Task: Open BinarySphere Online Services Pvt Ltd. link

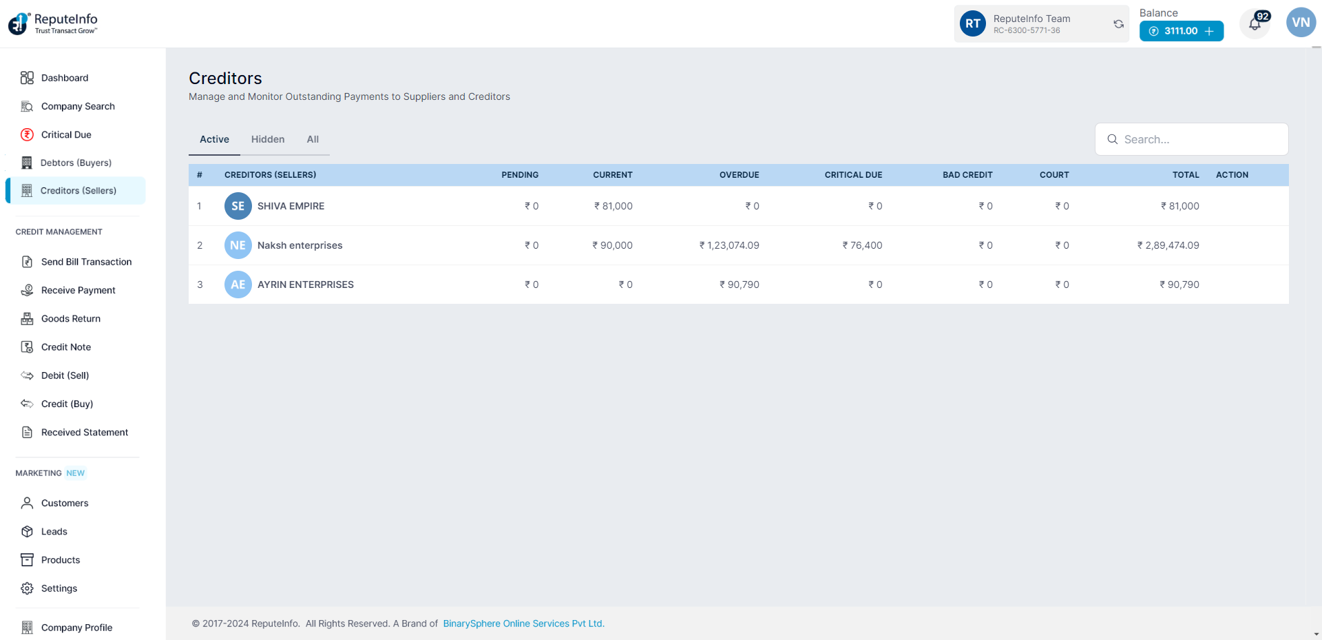Action: point(523,623)
